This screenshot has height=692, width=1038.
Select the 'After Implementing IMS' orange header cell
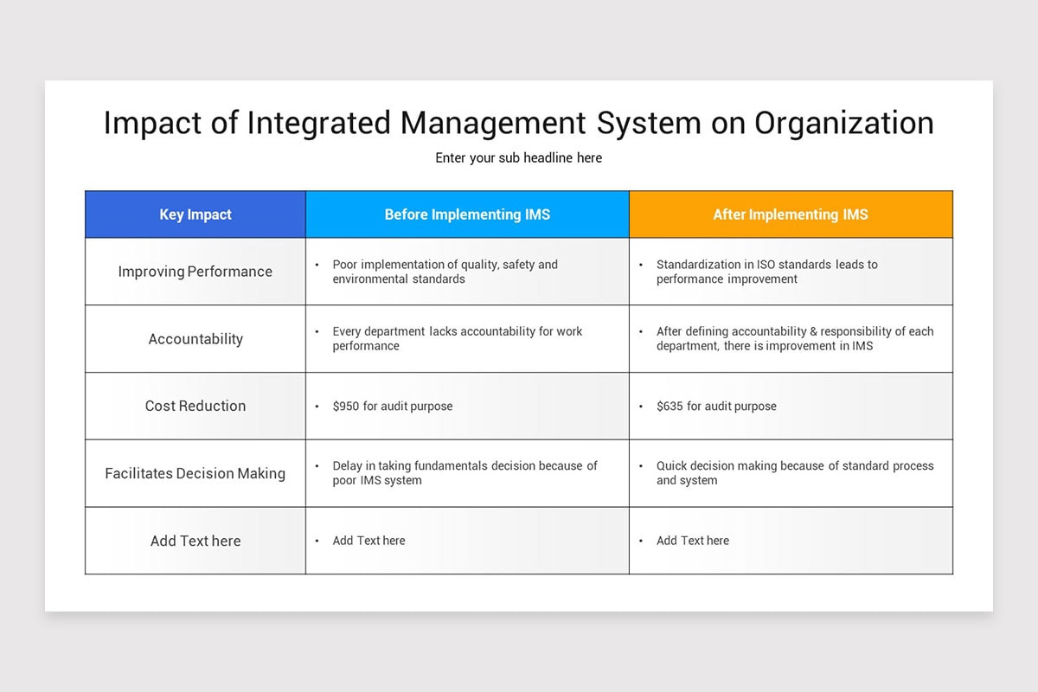[x=790, y=215]
